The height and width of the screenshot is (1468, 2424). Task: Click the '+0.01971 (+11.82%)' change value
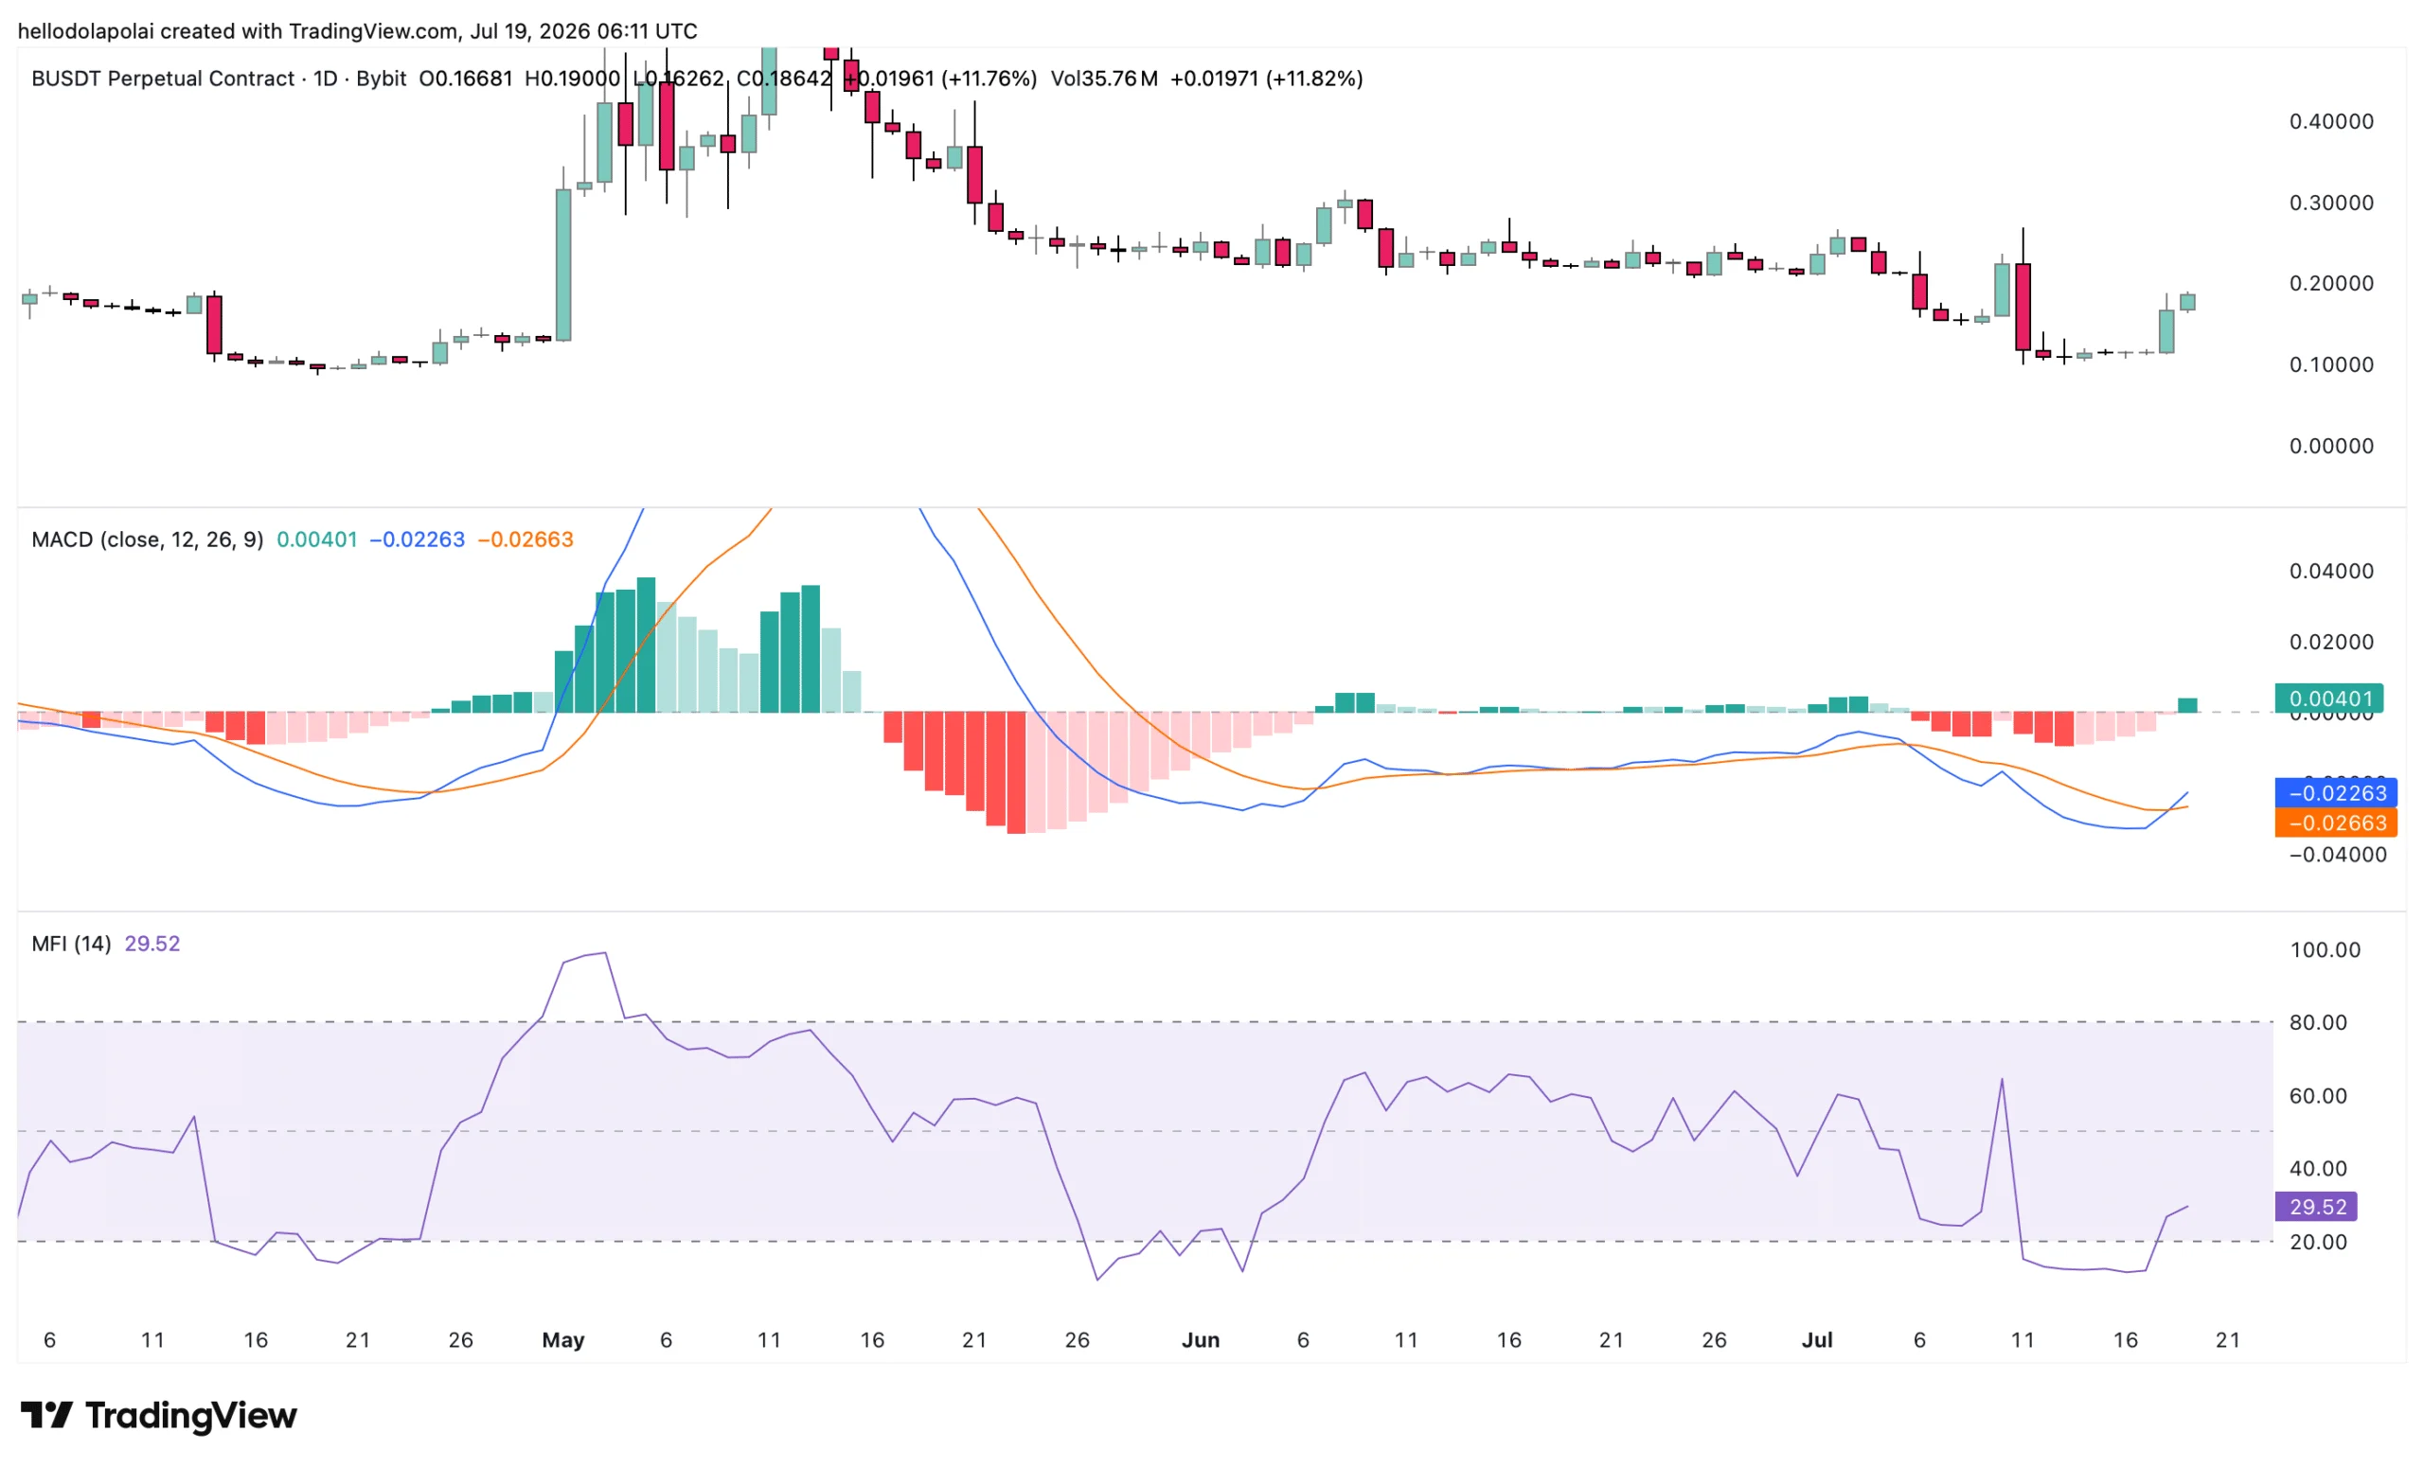point(1266,79)
